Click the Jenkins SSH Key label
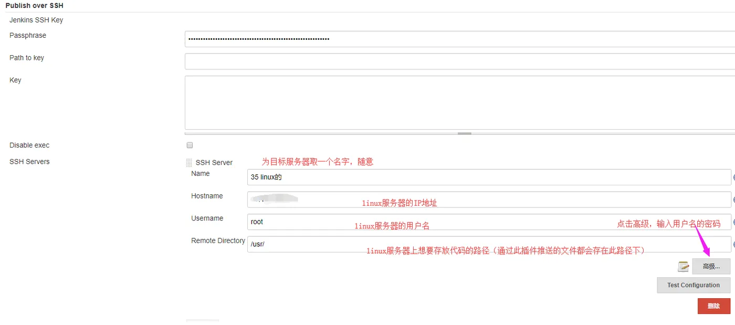 [36, 20]
